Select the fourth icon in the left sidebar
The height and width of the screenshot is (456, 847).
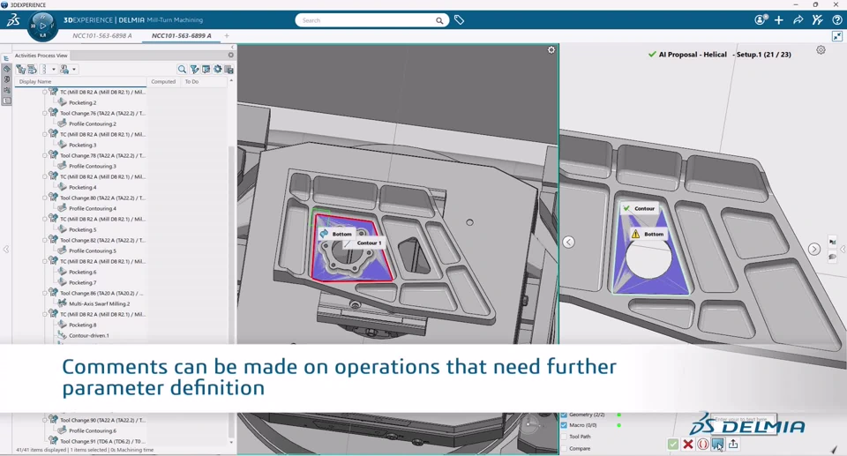6,90
